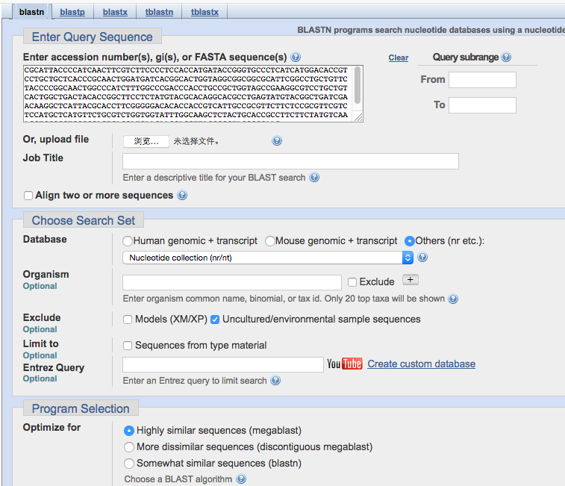The image size is (565, 486).
Task: Open help icon for Entrez query
Action: click(275, 380)
